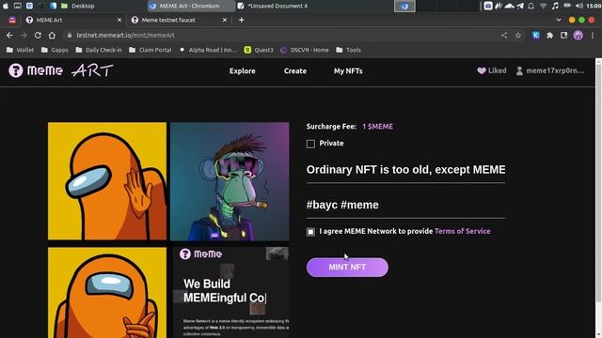Screen dimensions: 602x338
Task: Click the hashtag field '#bayc #meme'
Action: 405,205
